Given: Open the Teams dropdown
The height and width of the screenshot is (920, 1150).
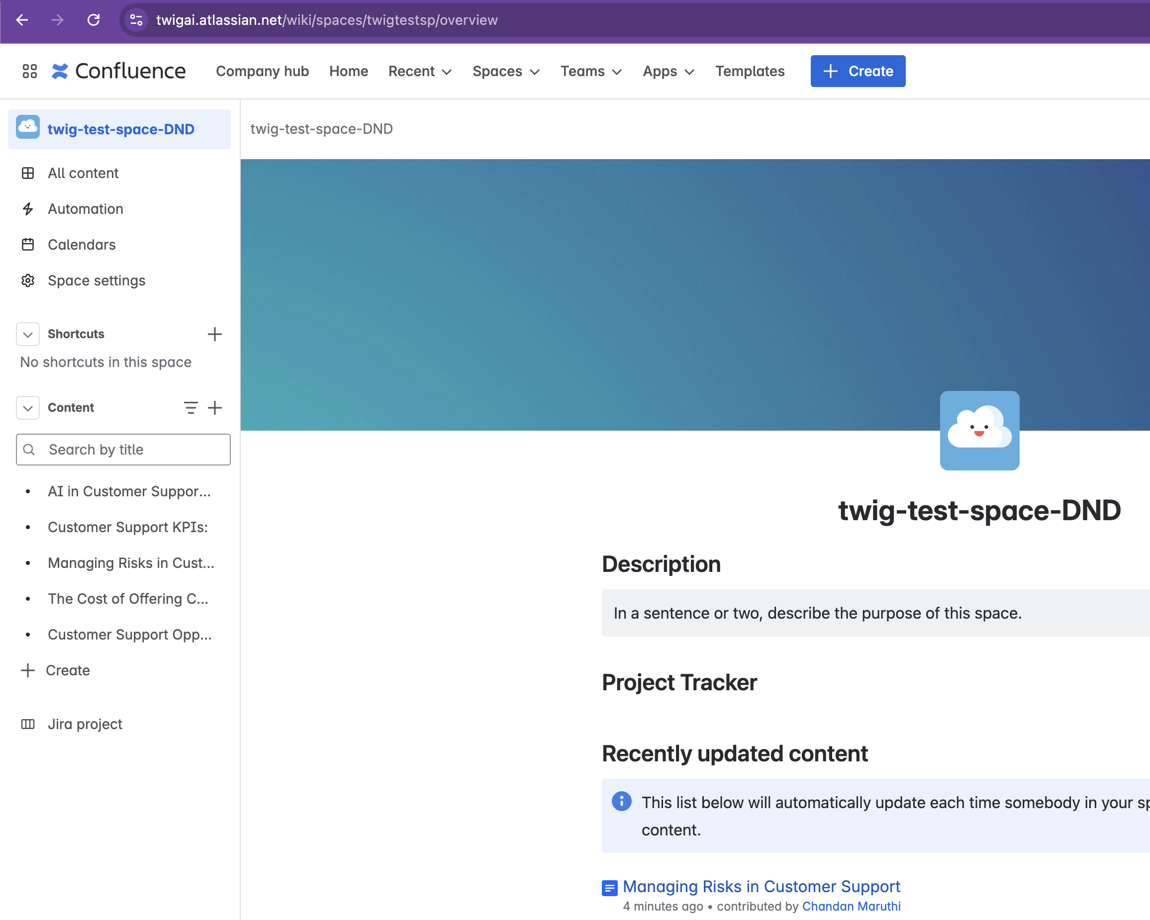Looking at the screenshot, I should click(x=591, y=71).
